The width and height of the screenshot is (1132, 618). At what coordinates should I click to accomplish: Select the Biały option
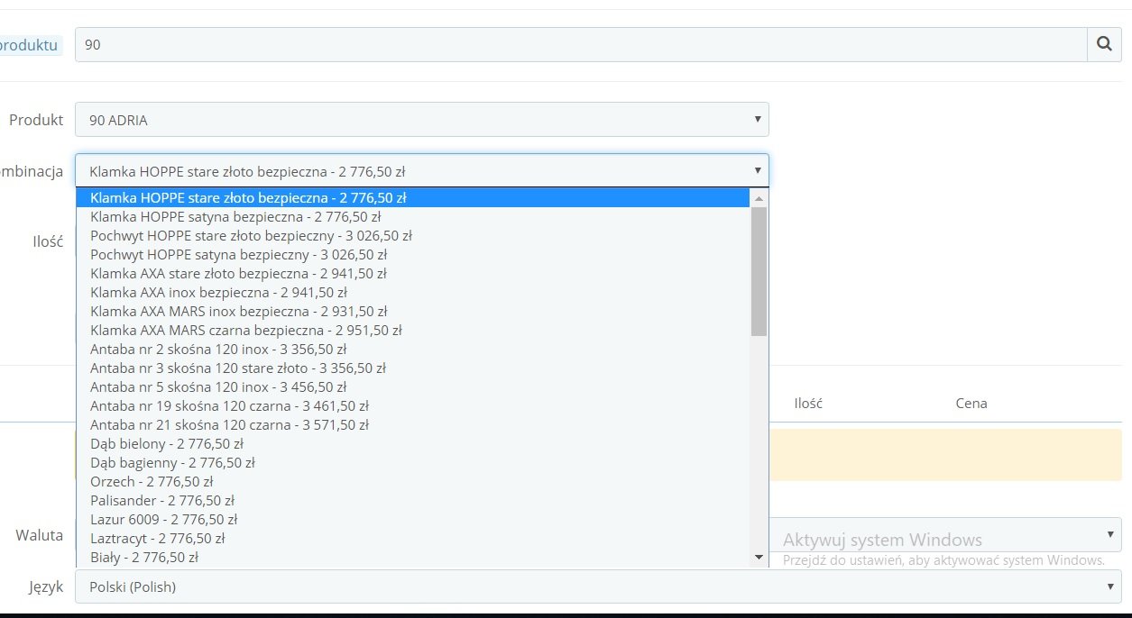(x=413, y=557)
